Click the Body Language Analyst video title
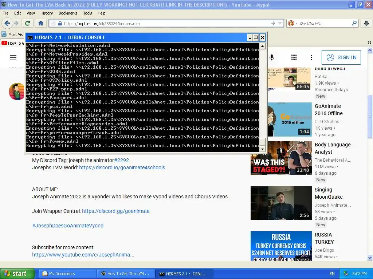Image resolution: width=373 pixels, height=279 pixels. (x=333, y=148)
